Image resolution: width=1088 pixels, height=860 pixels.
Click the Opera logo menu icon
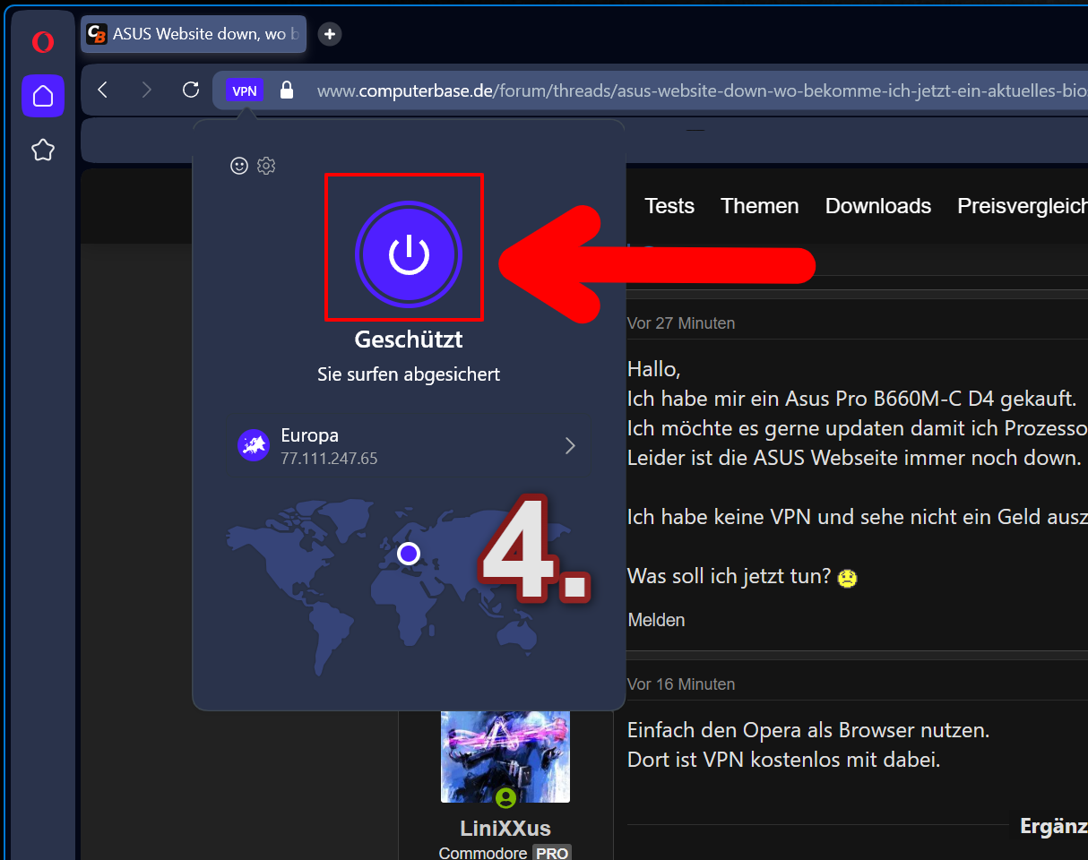pos(42,41)
